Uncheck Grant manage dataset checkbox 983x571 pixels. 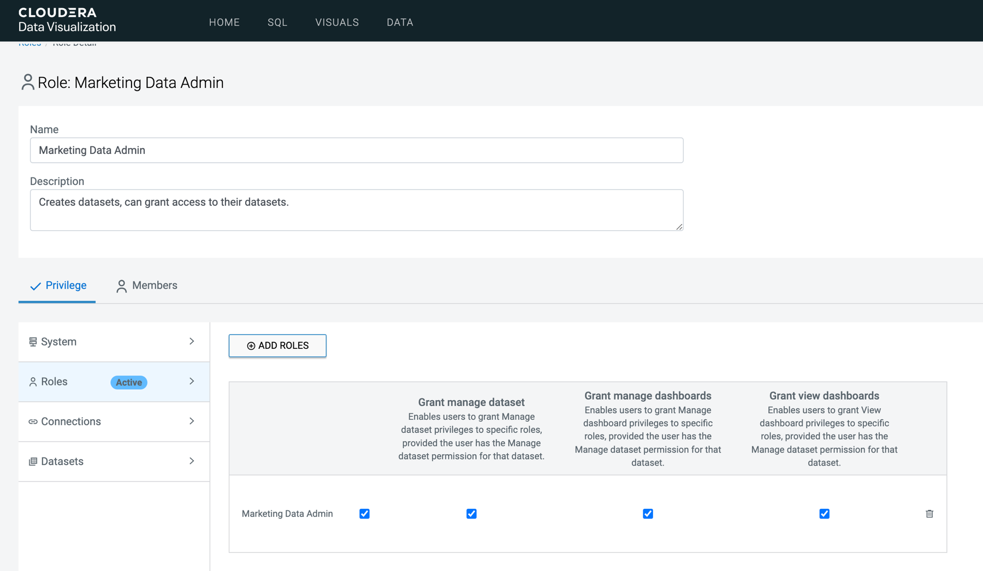click(x=471, y=514)
